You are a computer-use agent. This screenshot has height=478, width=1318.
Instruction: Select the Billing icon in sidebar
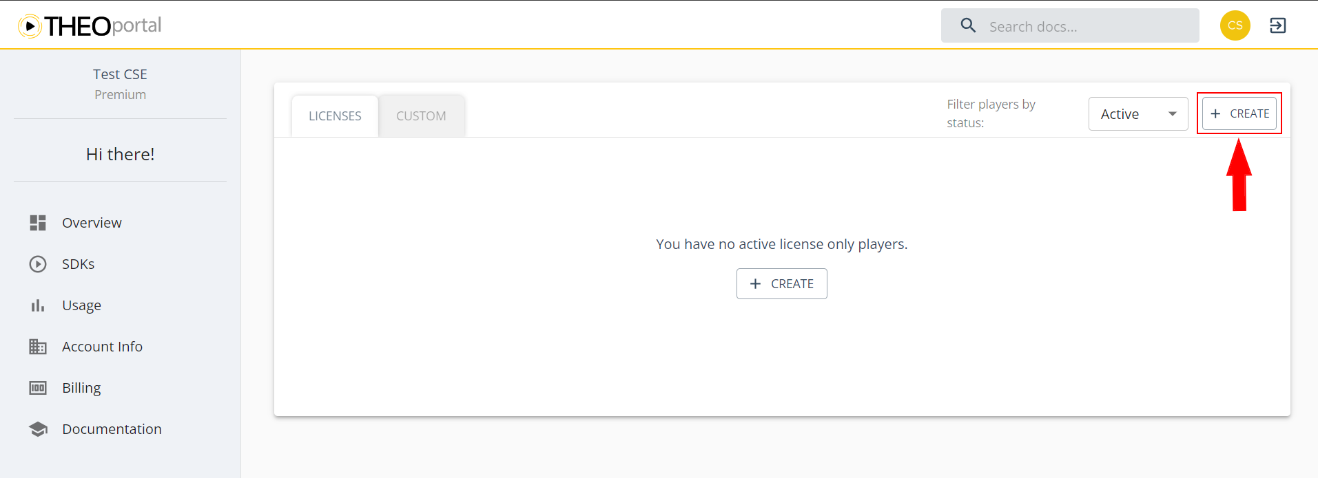pyautogui.click(x=38, y=387)
